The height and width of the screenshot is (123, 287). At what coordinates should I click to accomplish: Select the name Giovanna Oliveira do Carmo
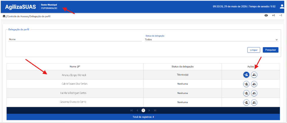(x=73, y=102)
